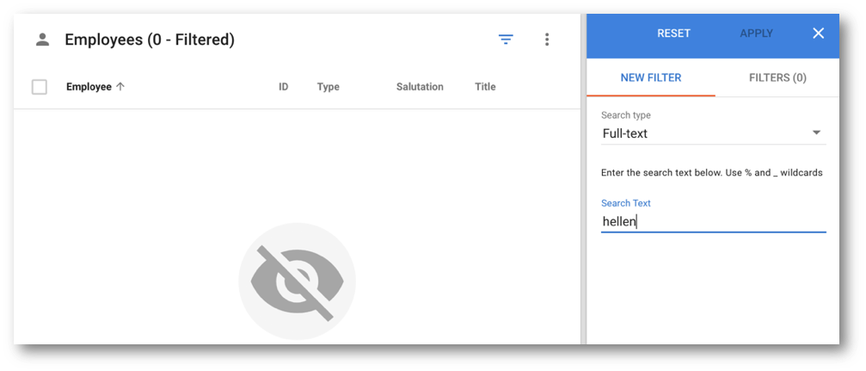The height and width of the screenshot is (371, 866).
Task: Sort by the Type column header
Action: coord(328,87)
